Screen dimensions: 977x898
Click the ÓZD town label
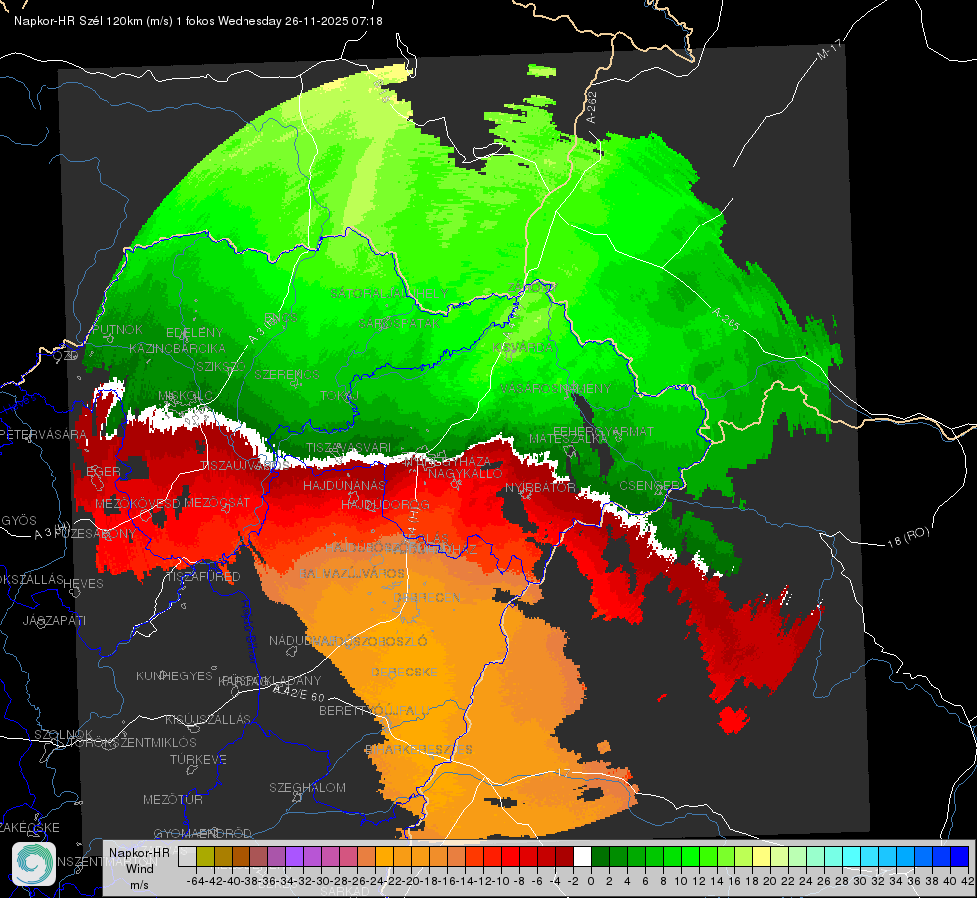(x=66, y=356)
